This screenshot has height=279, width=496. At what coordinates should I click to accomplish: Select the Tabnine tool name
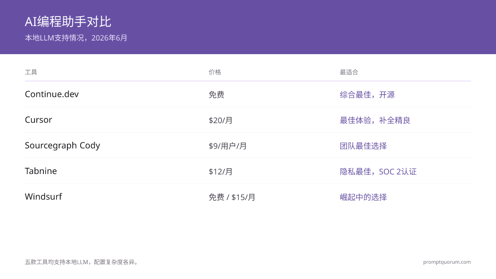tap(41, 171)
